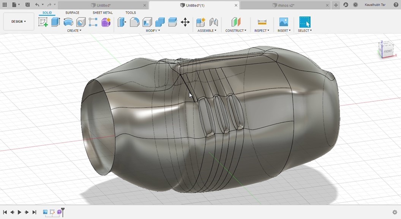Screen dimensions: 401x219
Task: Click the Measure ruler icon
Action: click(x=262, y=22)
